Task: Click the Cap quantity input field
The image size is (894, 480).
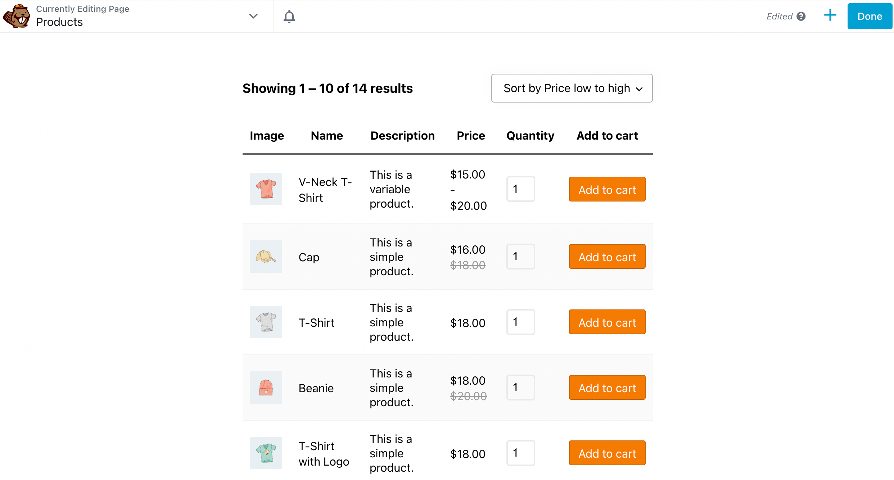Action: coord(520,257)
